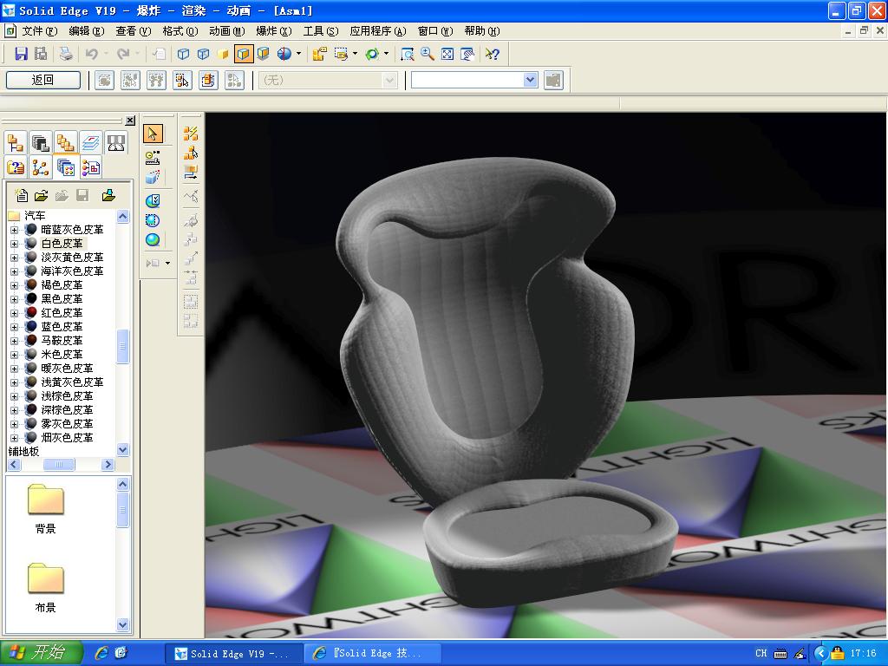Image resolution: width=888 pixels, height=666 pixels.
Task: Click the Fit view icon
Action: pyautogui.click(x=447, y=54)
